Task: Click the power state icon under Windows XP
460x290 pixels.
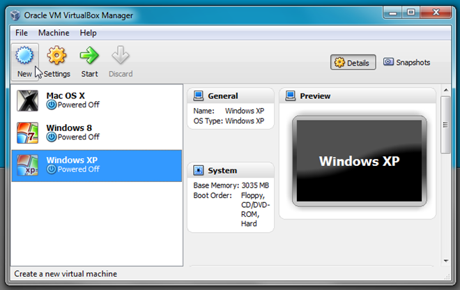Action: [x=52, y=169]
